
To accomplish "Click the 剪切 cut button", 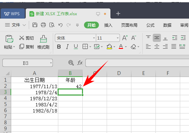I will pyautogui.click(x=26, y=38).
